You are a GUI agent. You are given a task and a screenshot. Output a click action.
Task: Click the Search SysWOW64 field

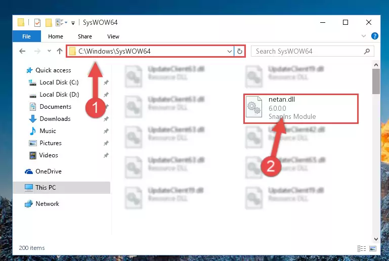tap(312, 52)
